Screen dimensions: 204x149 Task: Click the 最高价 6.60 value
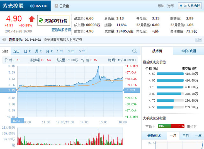pyautogui.click(x=90, y=18)
